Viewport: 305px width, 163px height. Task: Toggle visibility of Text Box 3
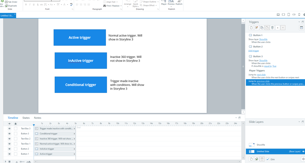9,129
